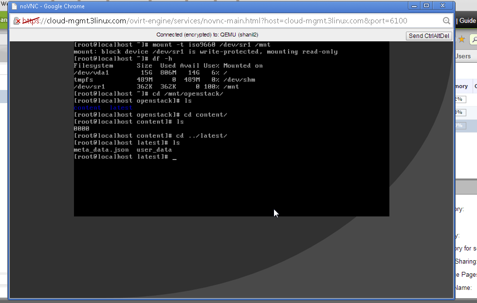Click the Memory column header
Image resolution: width=477 pixels, height=303 pixels.
[461, 86]
